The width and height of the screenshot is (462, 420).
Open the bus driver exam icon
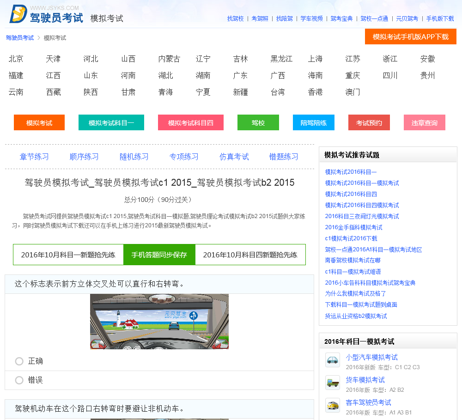tap(332, 405)
